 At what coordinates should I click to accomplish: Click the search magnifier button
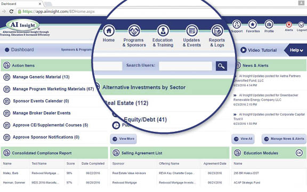pyautogui.click(x=221, y=66)
